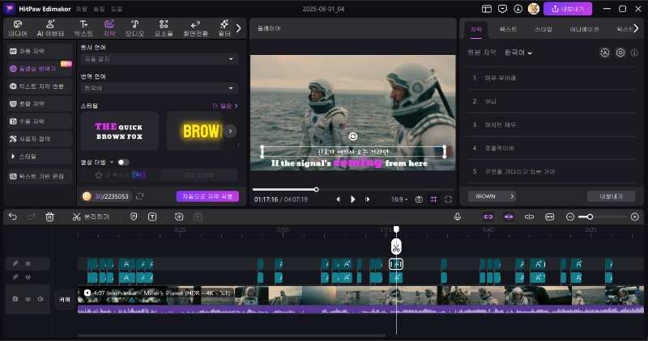Undo the last edit in timeline toolbar
The width and height of the screenshot is (648, 341).
tap(13, 217)
